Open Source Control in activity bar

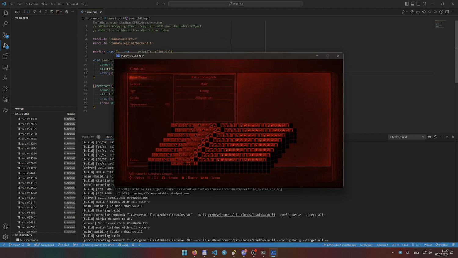(x=5, y=35)
